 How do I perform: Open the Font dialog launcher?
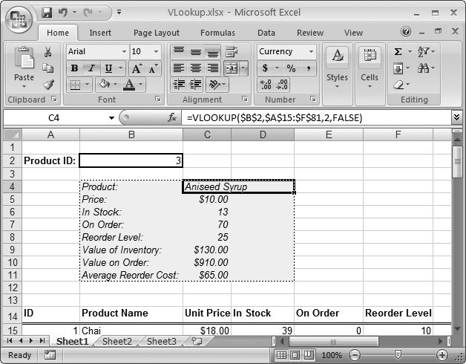(158, 99)
